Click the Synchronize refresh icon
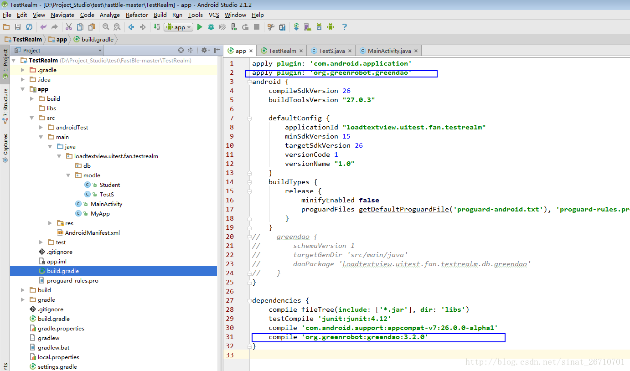Image resolution: width=630 pixels, height=371 pixels. (x=29, y=27)
